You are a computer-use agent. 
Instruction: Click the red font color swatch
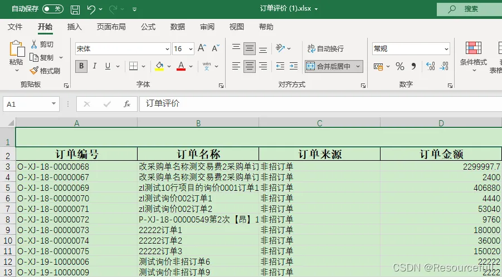point(181,66)
